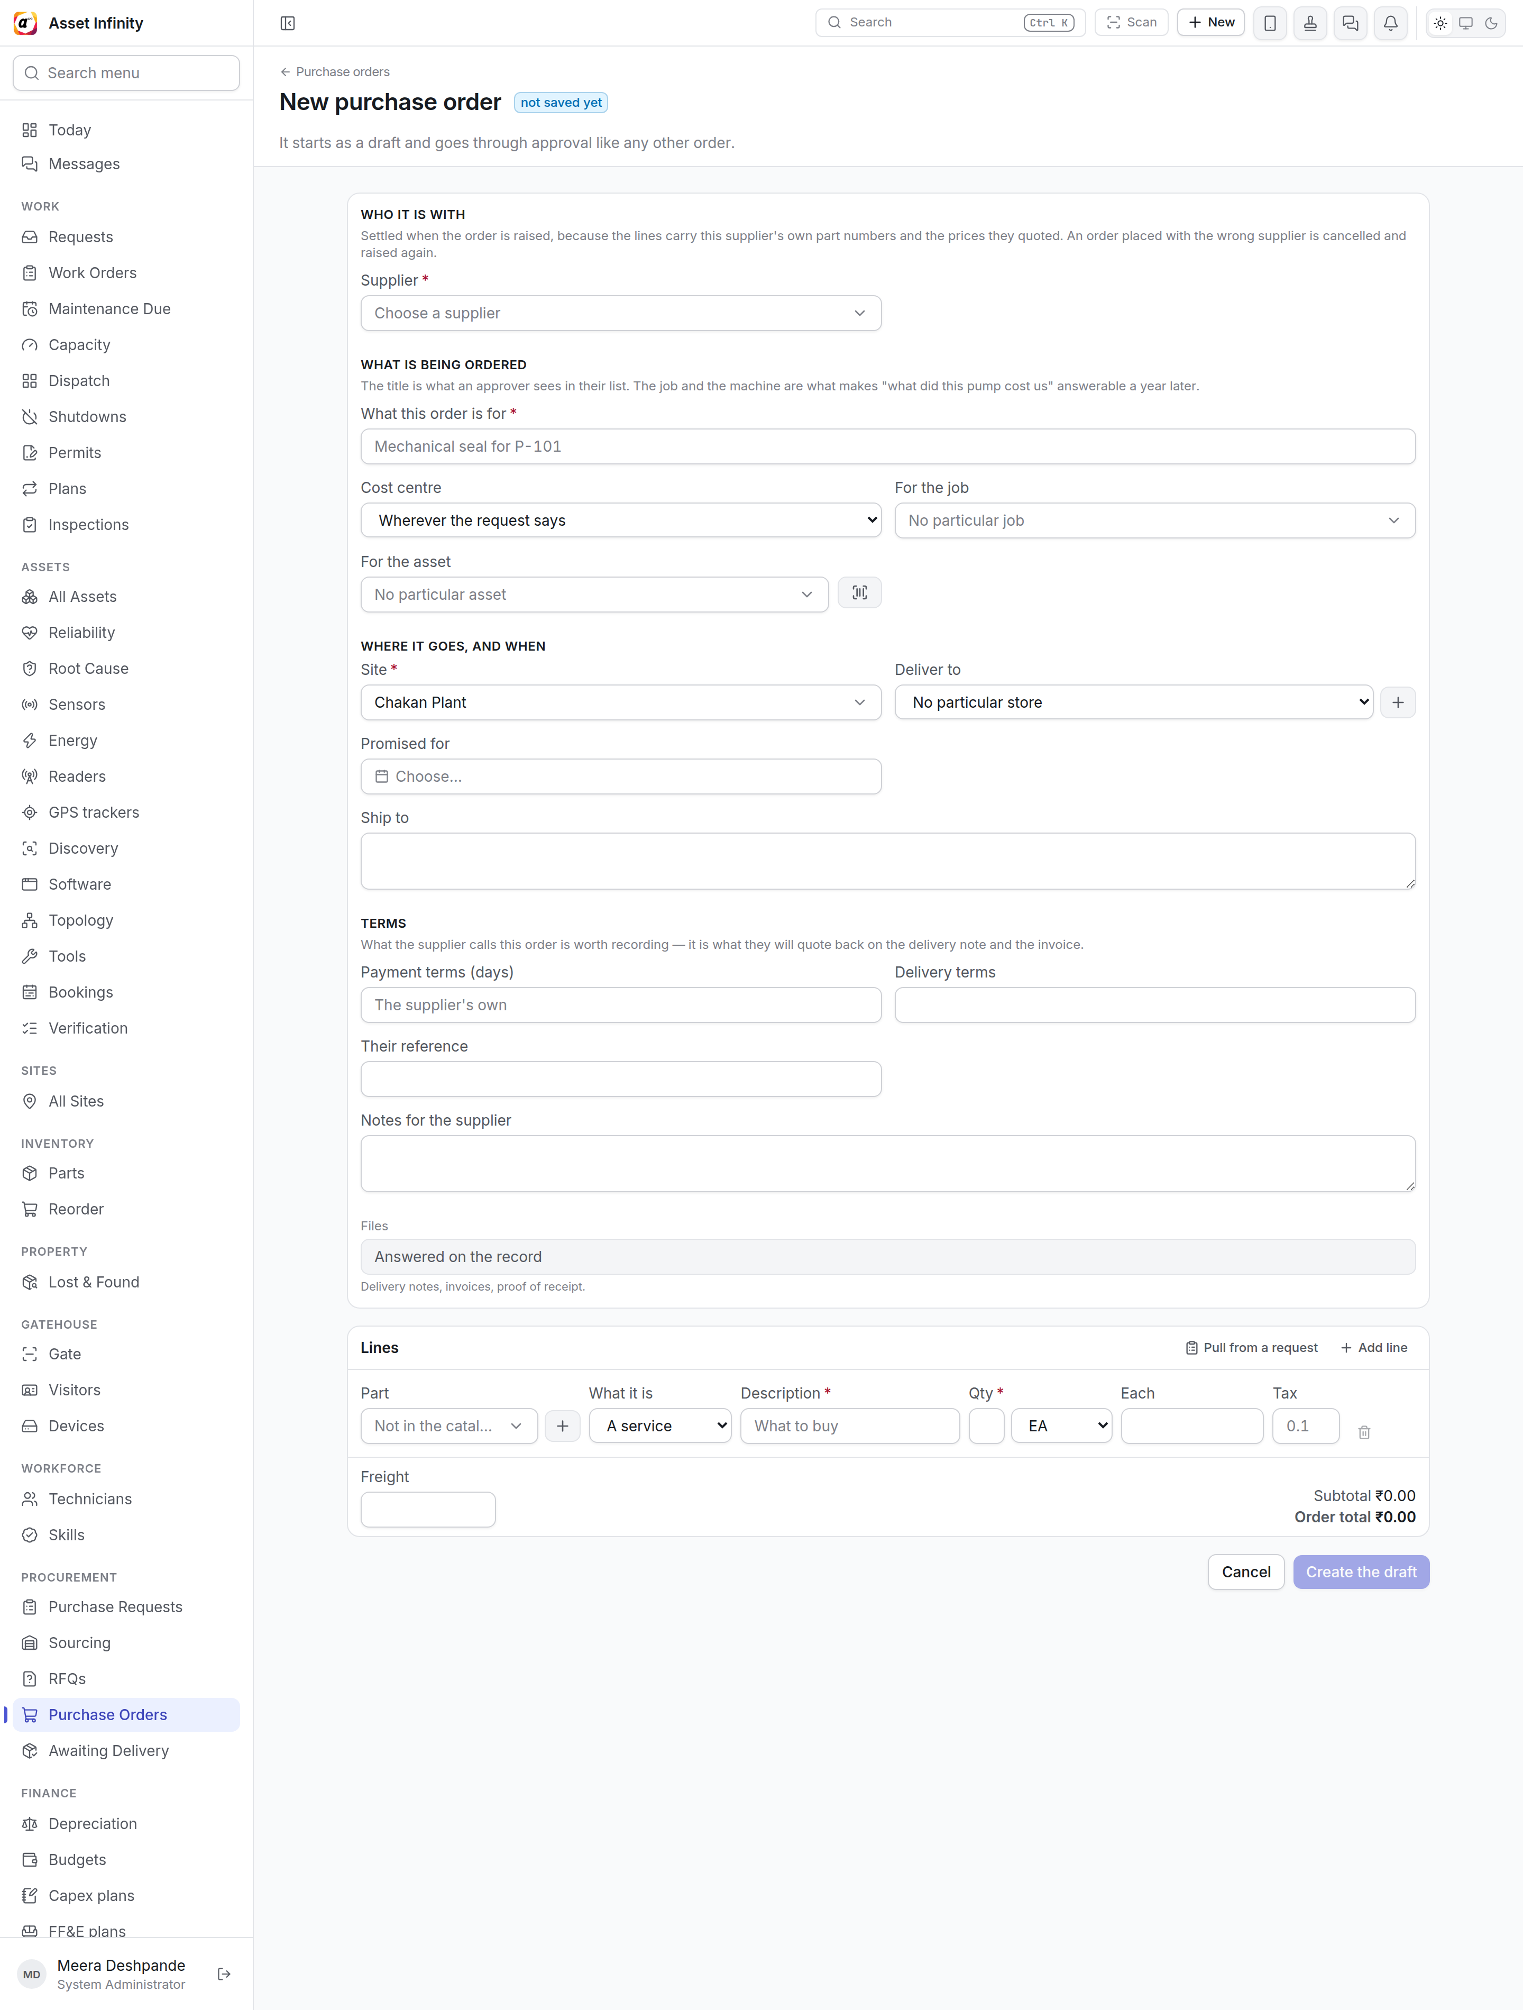Image resolution: width=1523 pixels, height=2010 pixels.
Task: Open the calendar in Promised for field
Action: 621,776
